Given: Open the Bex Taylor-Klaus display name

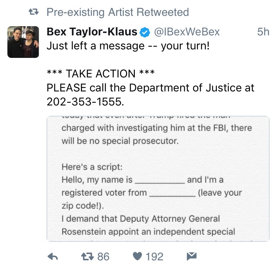Looking at the screenshot, I should pyautogui.click(x=92, y=32).
